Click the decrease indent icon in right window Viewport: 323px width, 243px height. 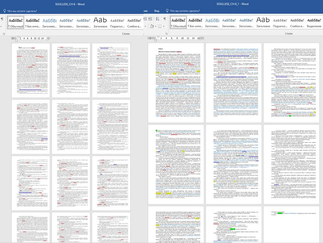tap(145, 19)
